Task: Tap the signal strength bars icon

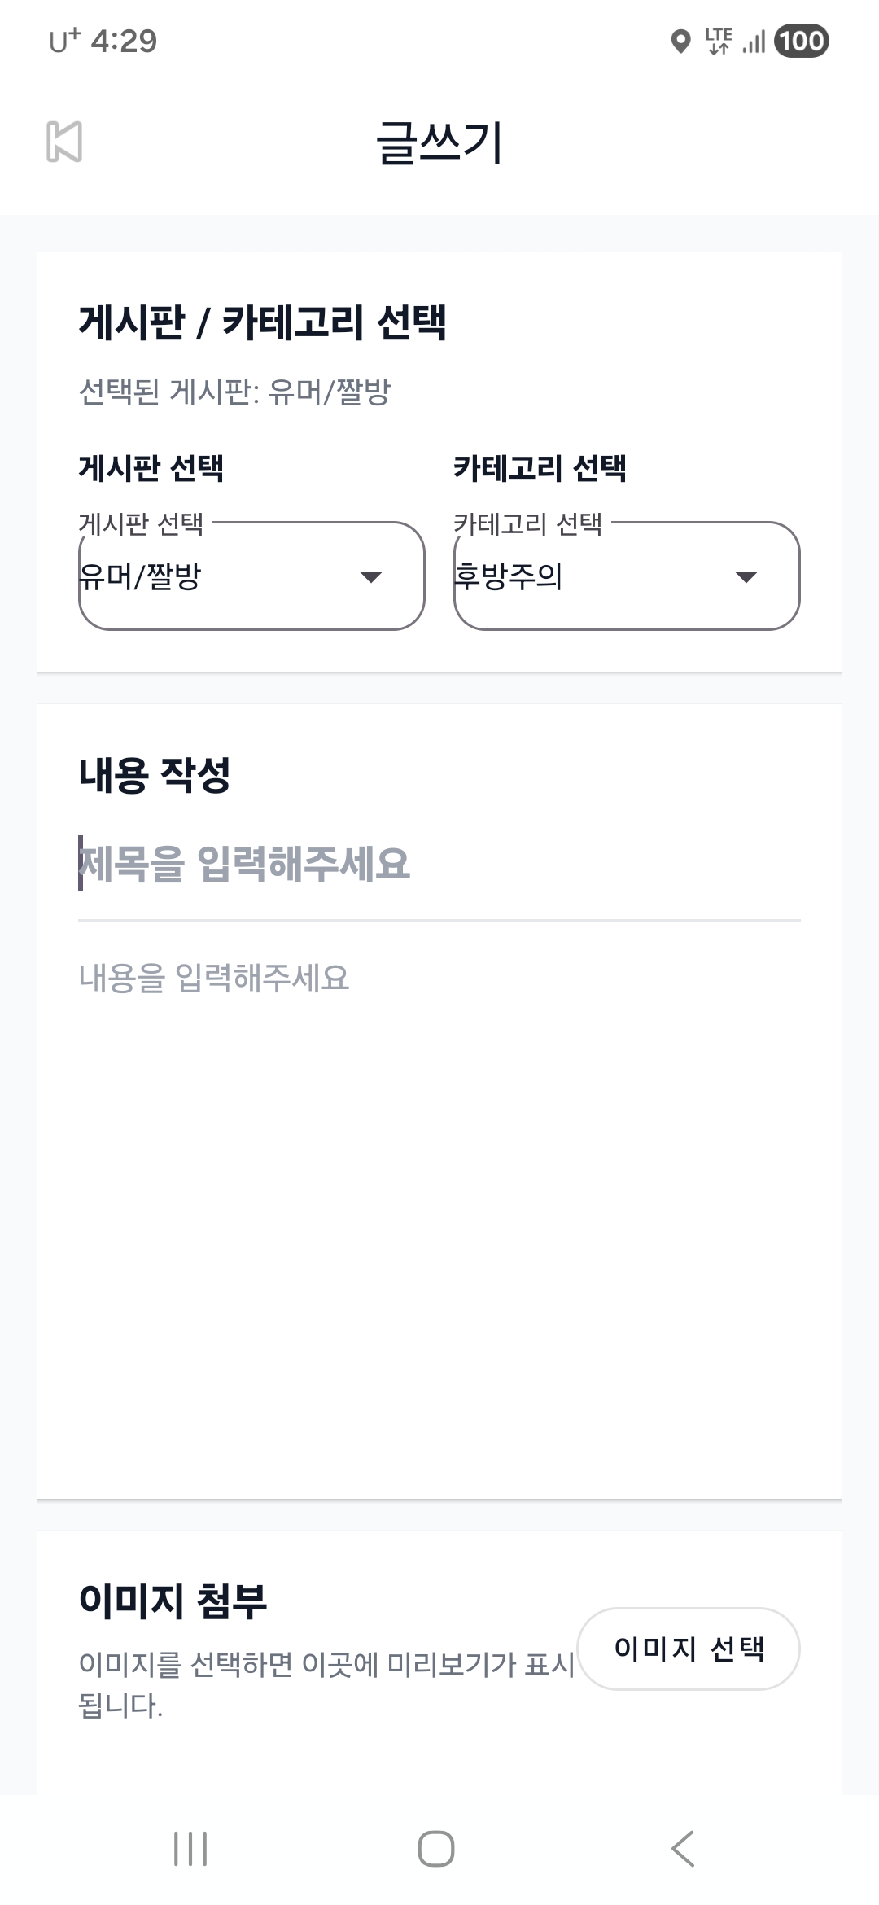Action: pyautogui.click(x=754, y=41)
